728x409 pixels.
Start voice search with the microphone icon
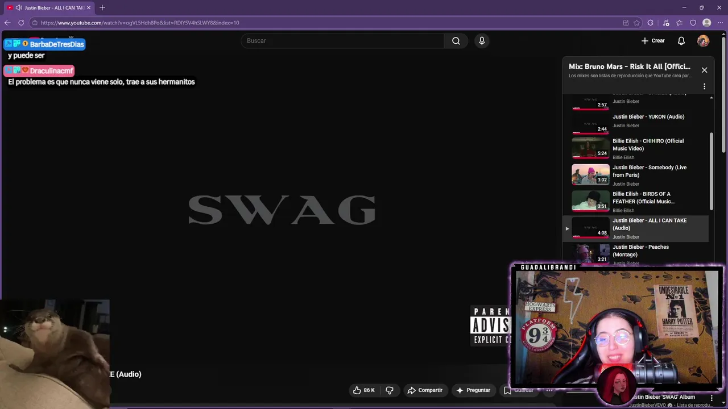[482, 41]
